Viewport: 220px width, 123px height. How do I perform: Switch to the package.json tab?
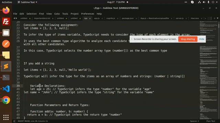coord(128,18)
